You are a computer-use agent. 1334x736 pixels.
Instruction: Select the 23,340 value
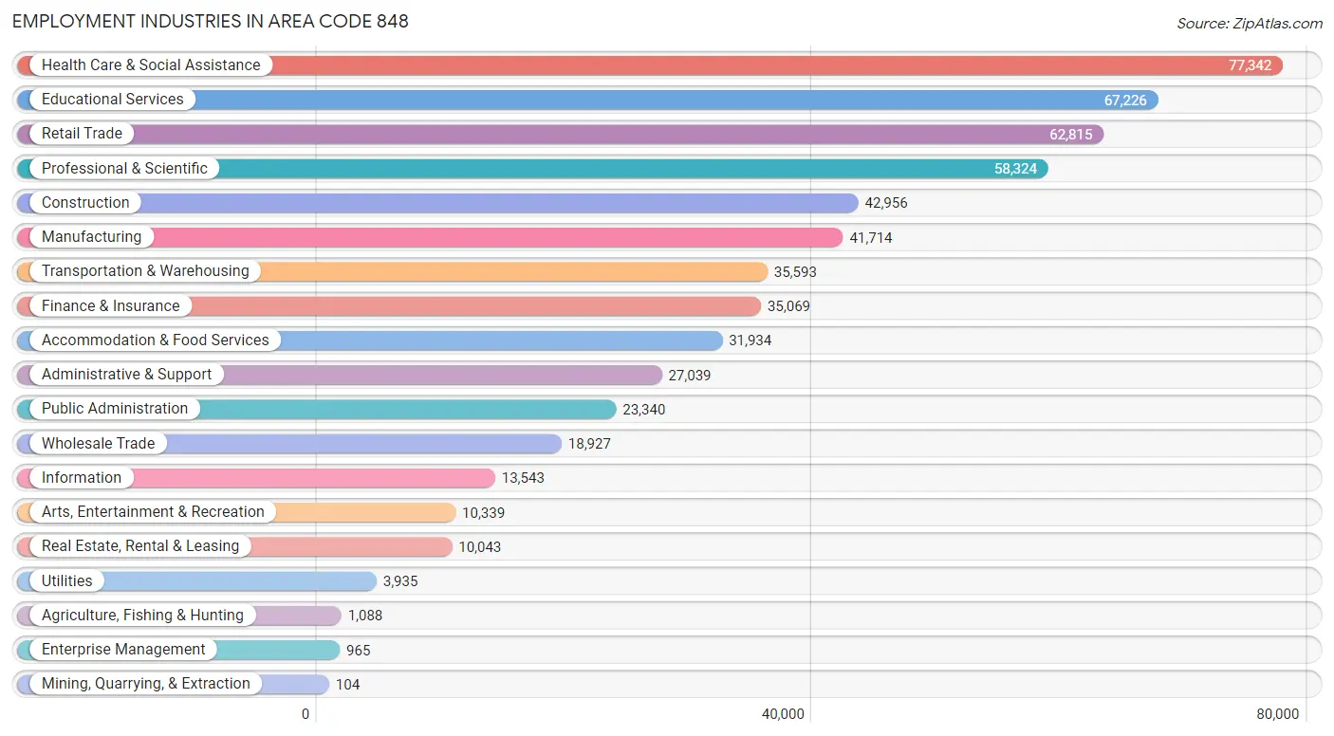pos(644,410)
